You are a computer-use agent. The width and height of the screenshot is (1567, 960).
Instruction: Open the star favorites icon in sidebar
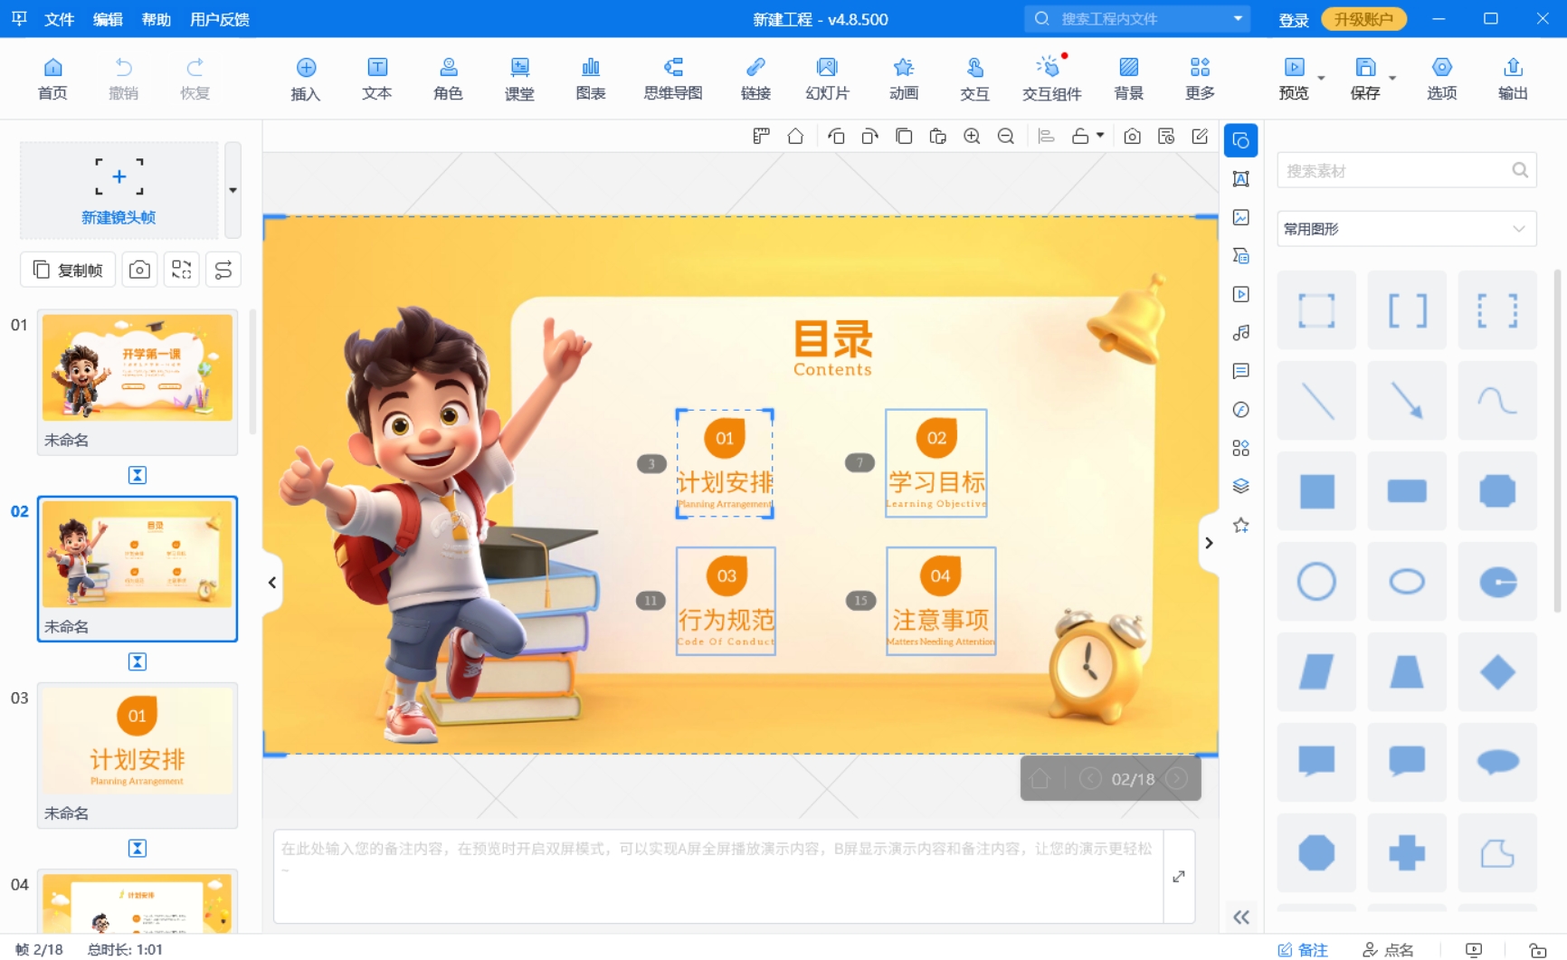pos(1241,525)
